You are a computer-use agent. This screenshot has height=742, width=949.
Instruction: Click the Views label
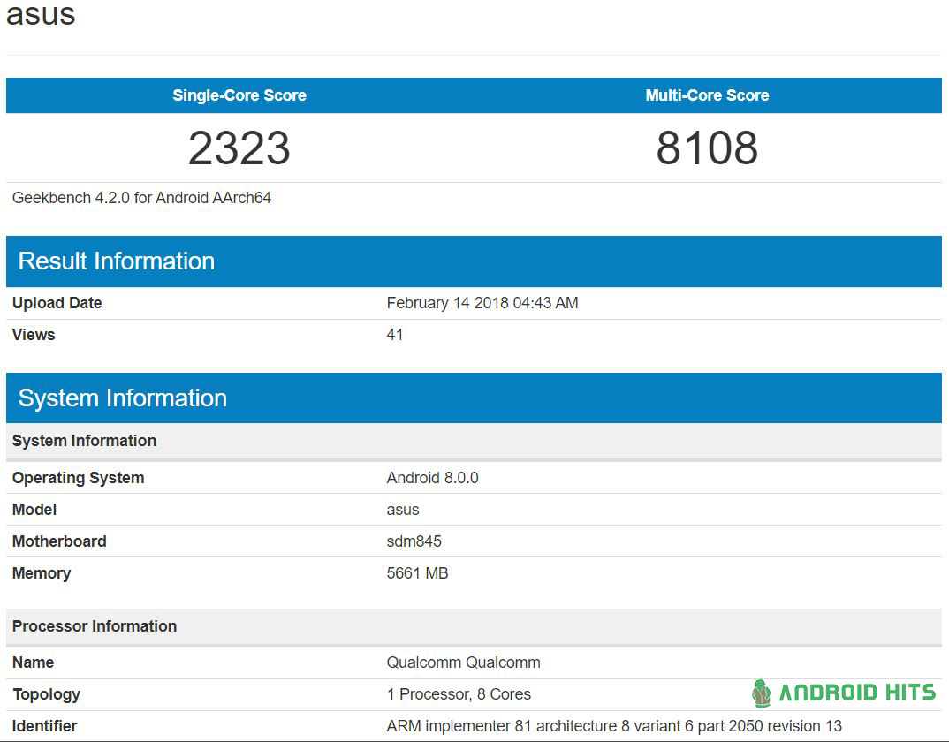click(x=34, y=335)
